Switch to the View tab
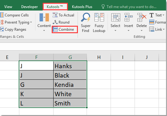Screen dimensions: 167x116 pos(8,7)
